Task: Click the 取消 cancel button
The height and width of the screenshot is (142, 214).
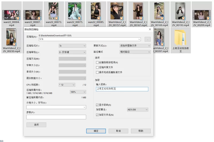Action: (118, 131)
